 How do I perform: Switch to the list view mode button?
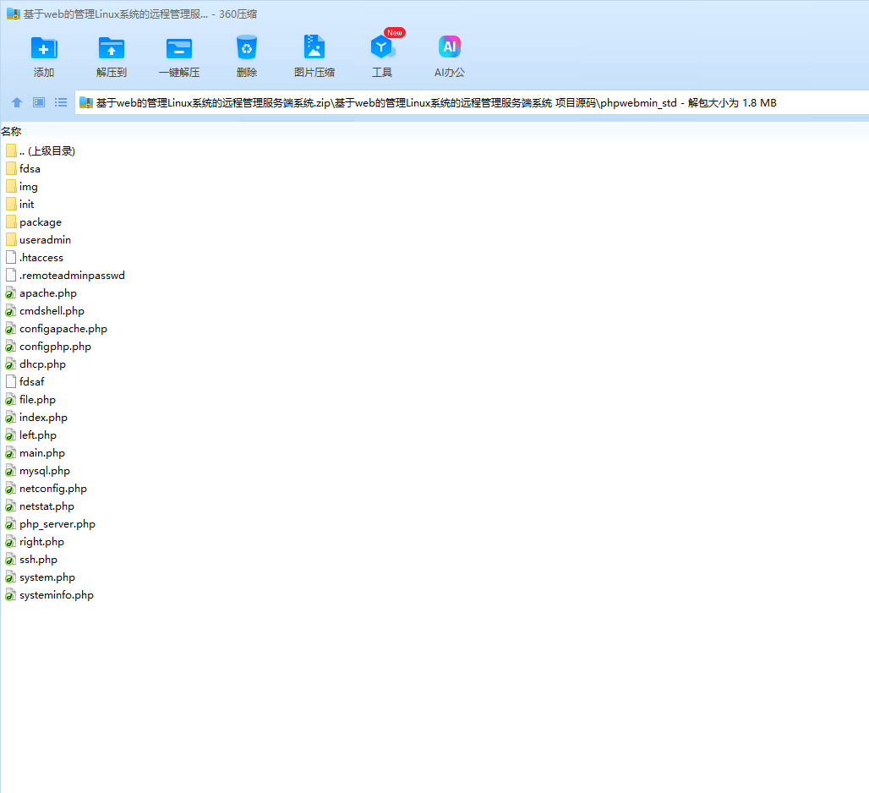point(60,102)
